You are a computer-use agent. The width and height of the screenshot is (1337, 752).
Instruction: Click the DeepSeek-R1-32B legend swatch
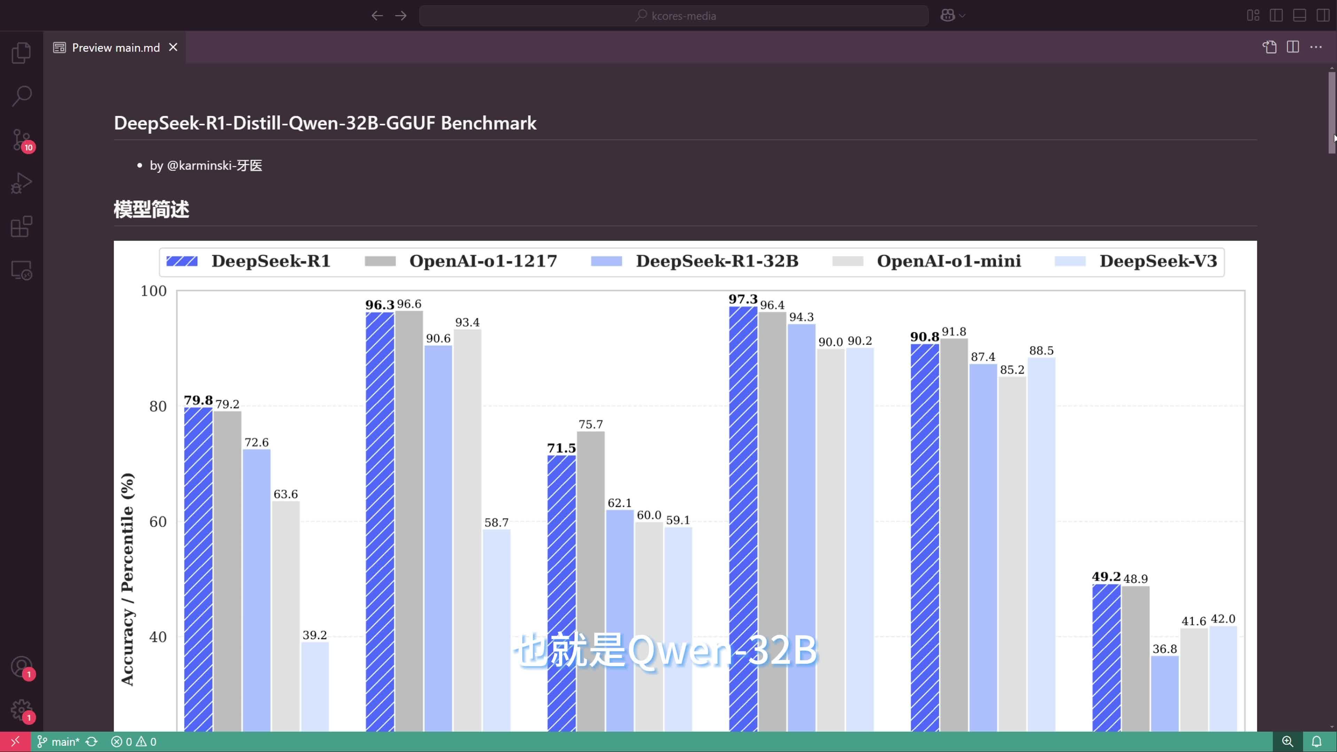[x=606, y=261]
